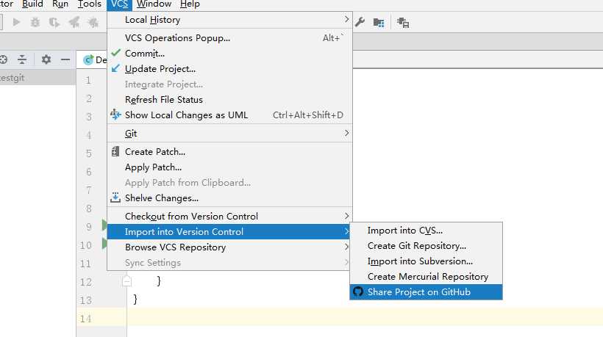
Task: Expand Browse VCS Repository submenu
Action: tap(229, 247)
